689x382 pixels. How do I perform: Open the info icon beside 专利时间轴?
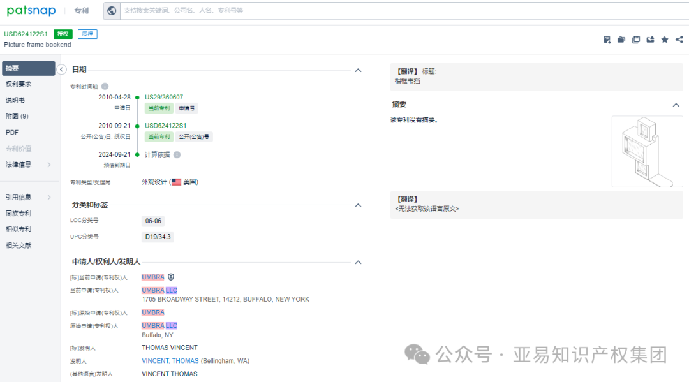coord(105,86)
